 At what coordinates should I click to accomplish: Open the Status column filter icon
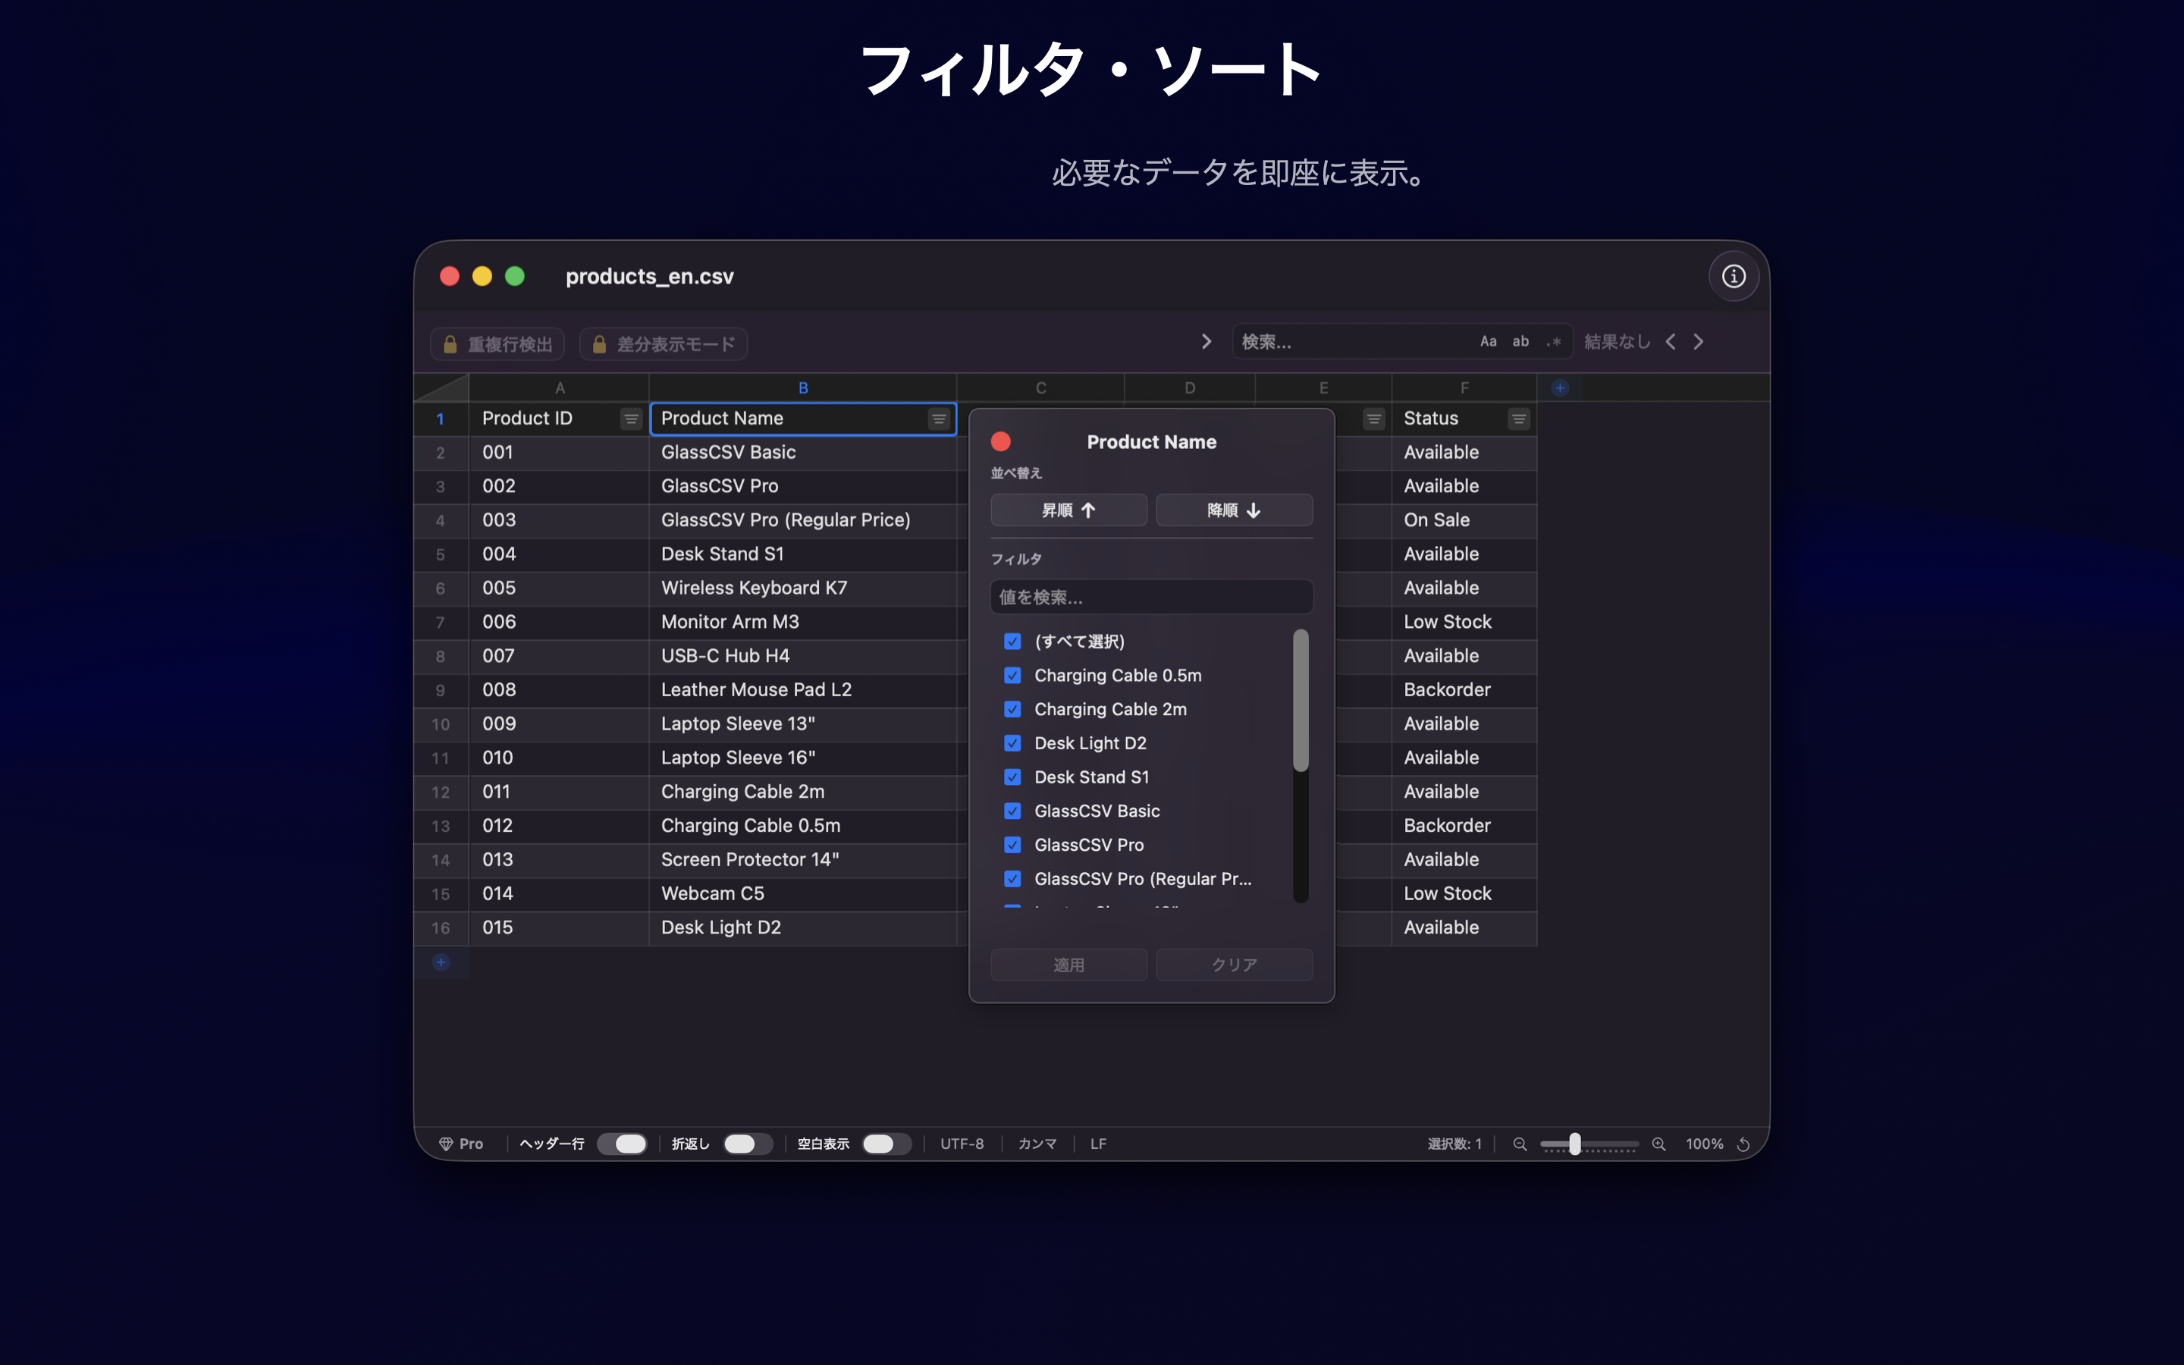point(1519,418)
